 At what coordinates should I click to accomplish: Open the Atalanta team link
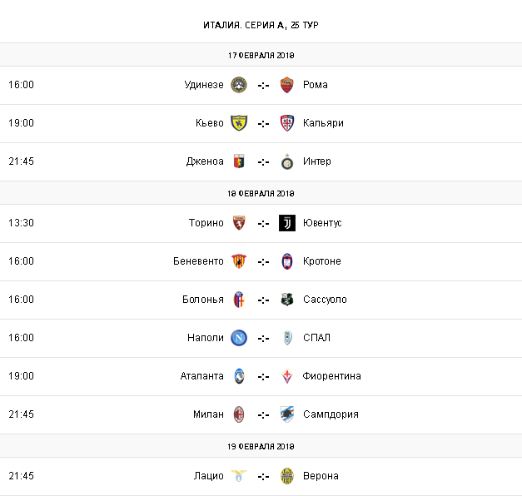(201, 376)
